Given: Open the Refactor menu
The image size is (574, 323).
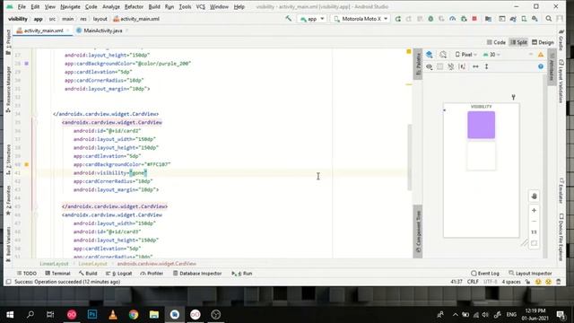Looking at the screenshot, I should pyautogui.click(x=134, y=6).
